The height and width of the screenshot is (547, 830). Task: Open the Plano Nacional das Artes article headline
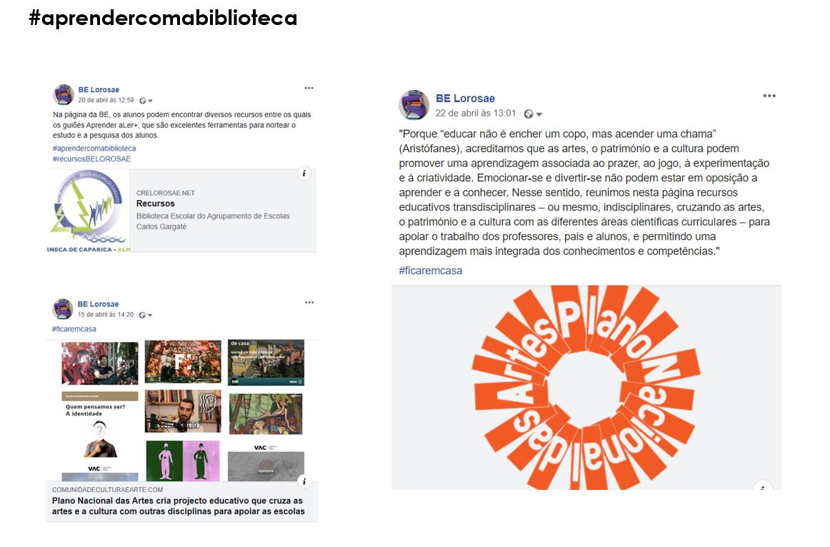point(179,506)
